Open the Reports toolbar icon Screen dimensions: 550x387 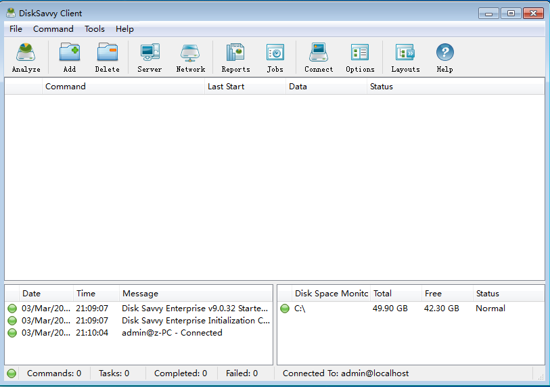pos(235,53)
